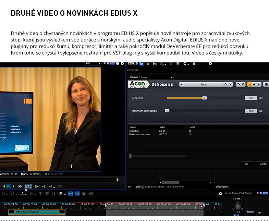Screen dimensions: 269x221
Task: Click the Set Out point icon
Action: point(44,186)
